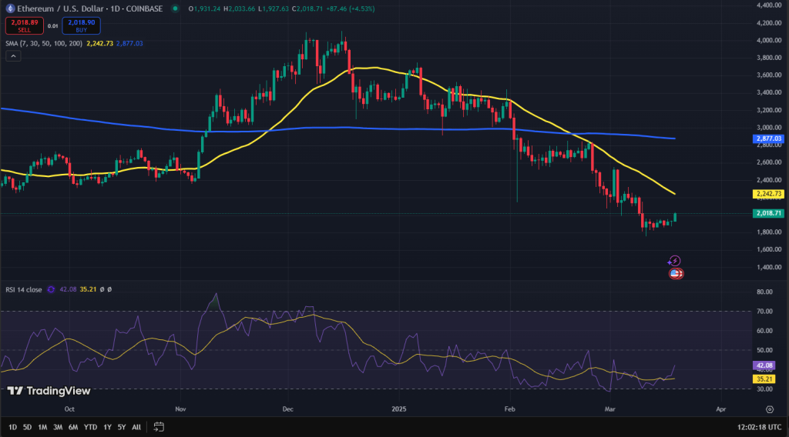Image resolution: width=789 pixels, height=437 pixels.
Task: Switch to the 1Y time range
Action: [x=107, y=427]
